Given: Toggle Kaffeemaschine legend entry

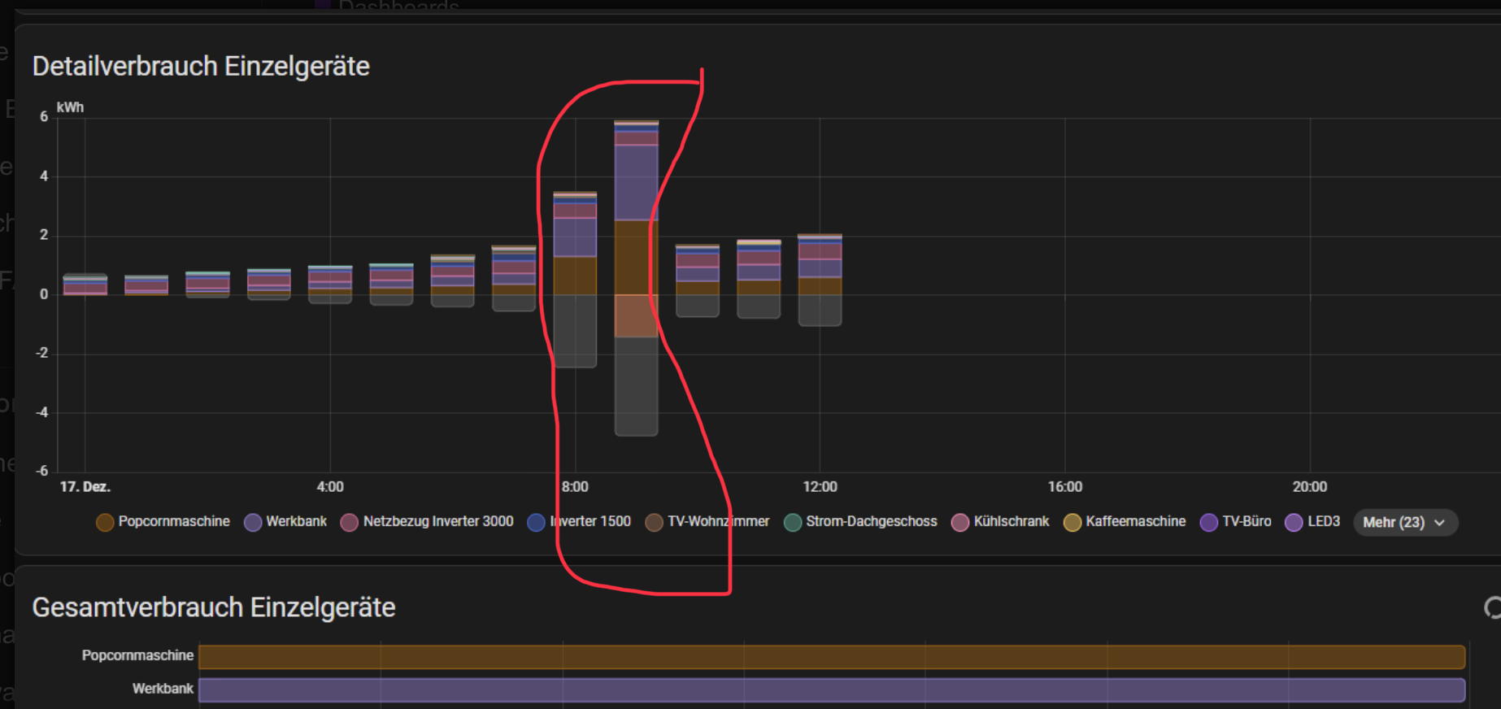Looking at the screenshot, I should tap(1125, 522).
